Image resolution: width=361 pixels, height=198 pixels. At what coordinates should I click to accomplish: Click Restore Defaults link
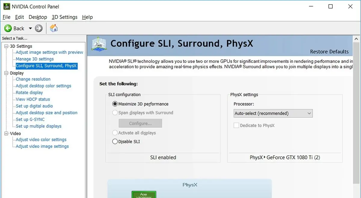[329, 52]
